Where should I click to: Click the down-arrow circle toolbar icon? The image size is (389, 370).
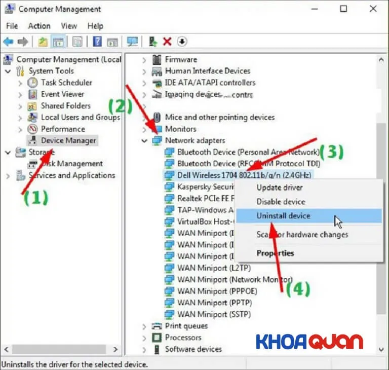182,42
